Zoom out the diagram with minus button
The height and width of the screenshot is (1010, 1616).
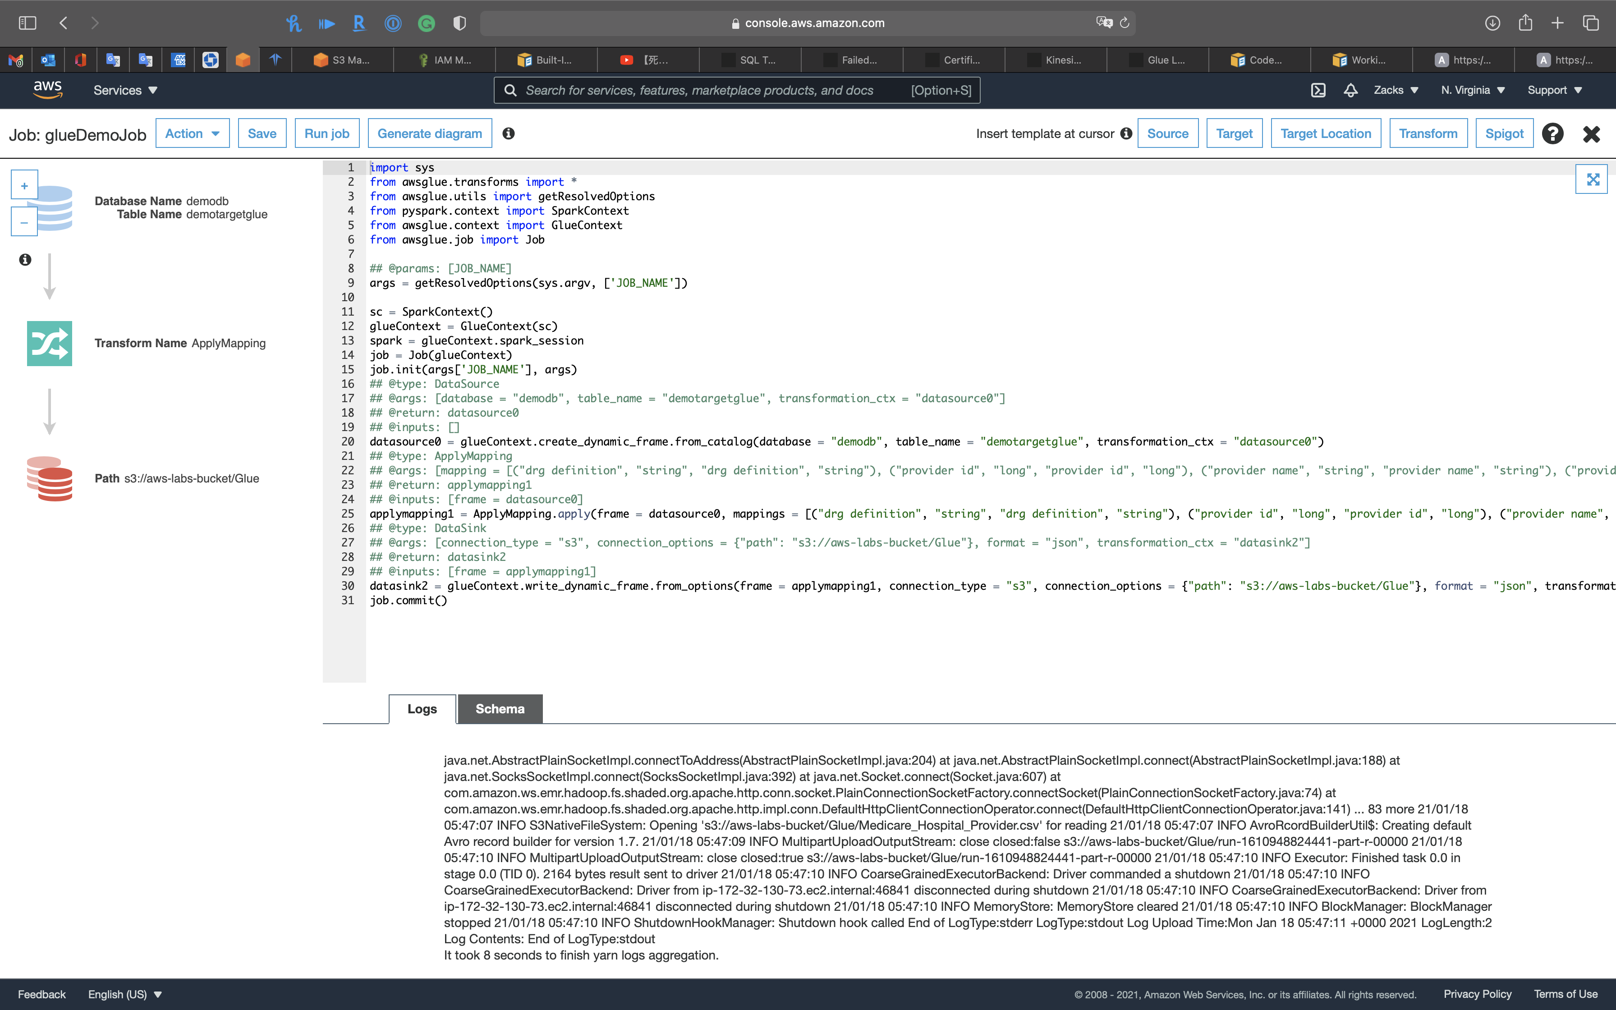tap(24, 222)
